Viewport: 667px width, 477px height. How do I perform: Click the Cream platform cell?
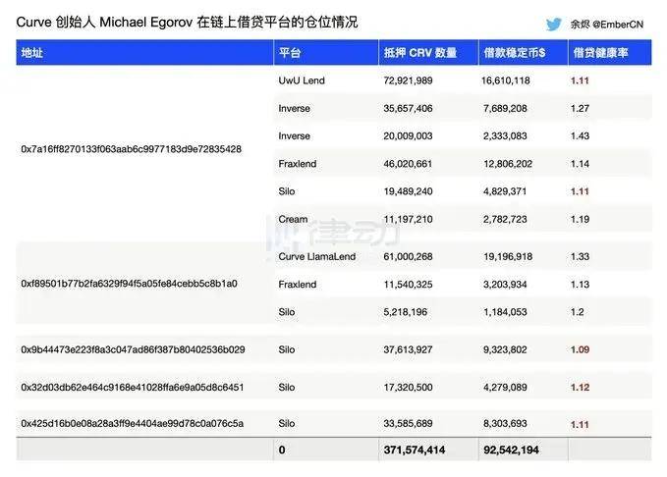point(293,220)
